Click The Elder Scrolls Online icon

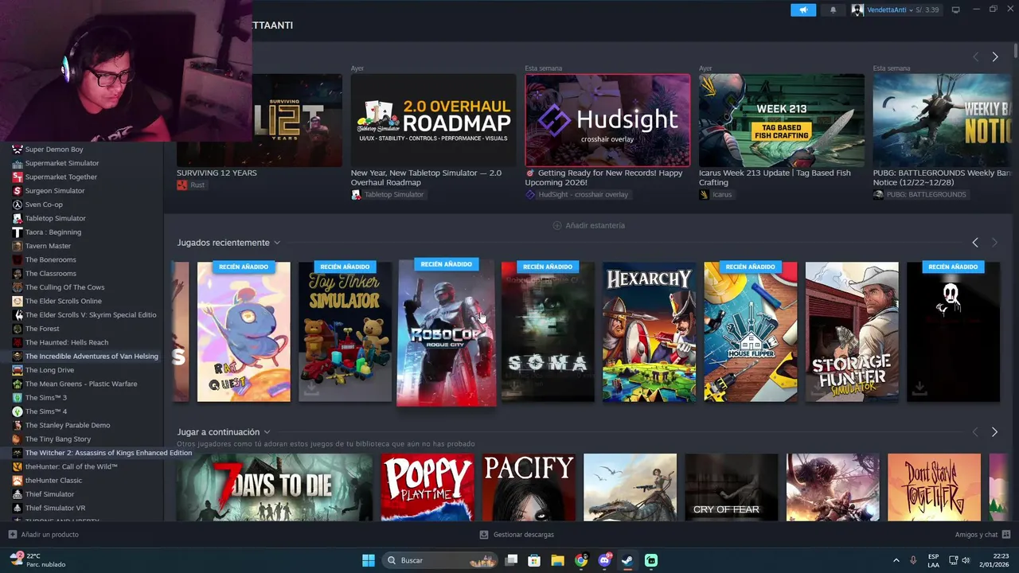click(18, 301)
